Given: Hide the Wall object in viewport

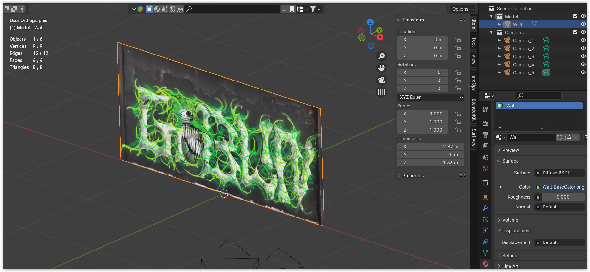Looking at the screenshot, I should point(583,24).
